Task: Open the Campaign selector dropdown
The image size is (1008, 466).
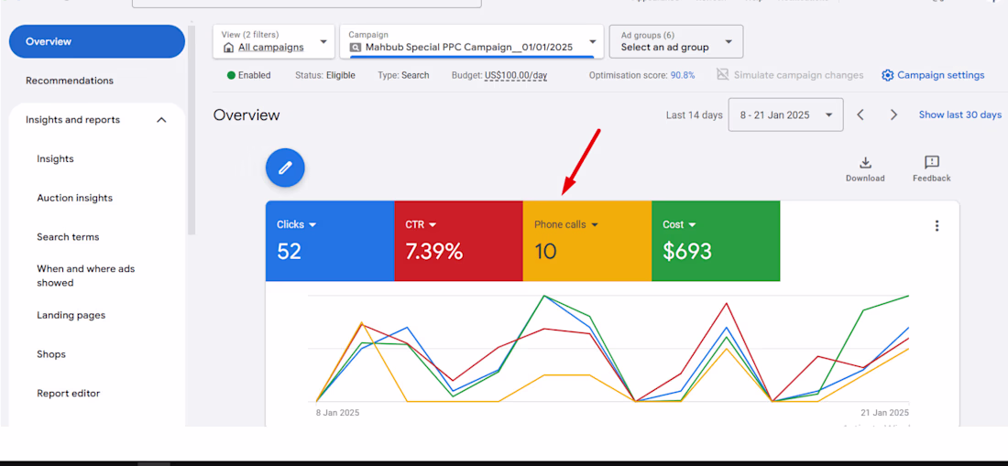Action: [x=472, y=42]
